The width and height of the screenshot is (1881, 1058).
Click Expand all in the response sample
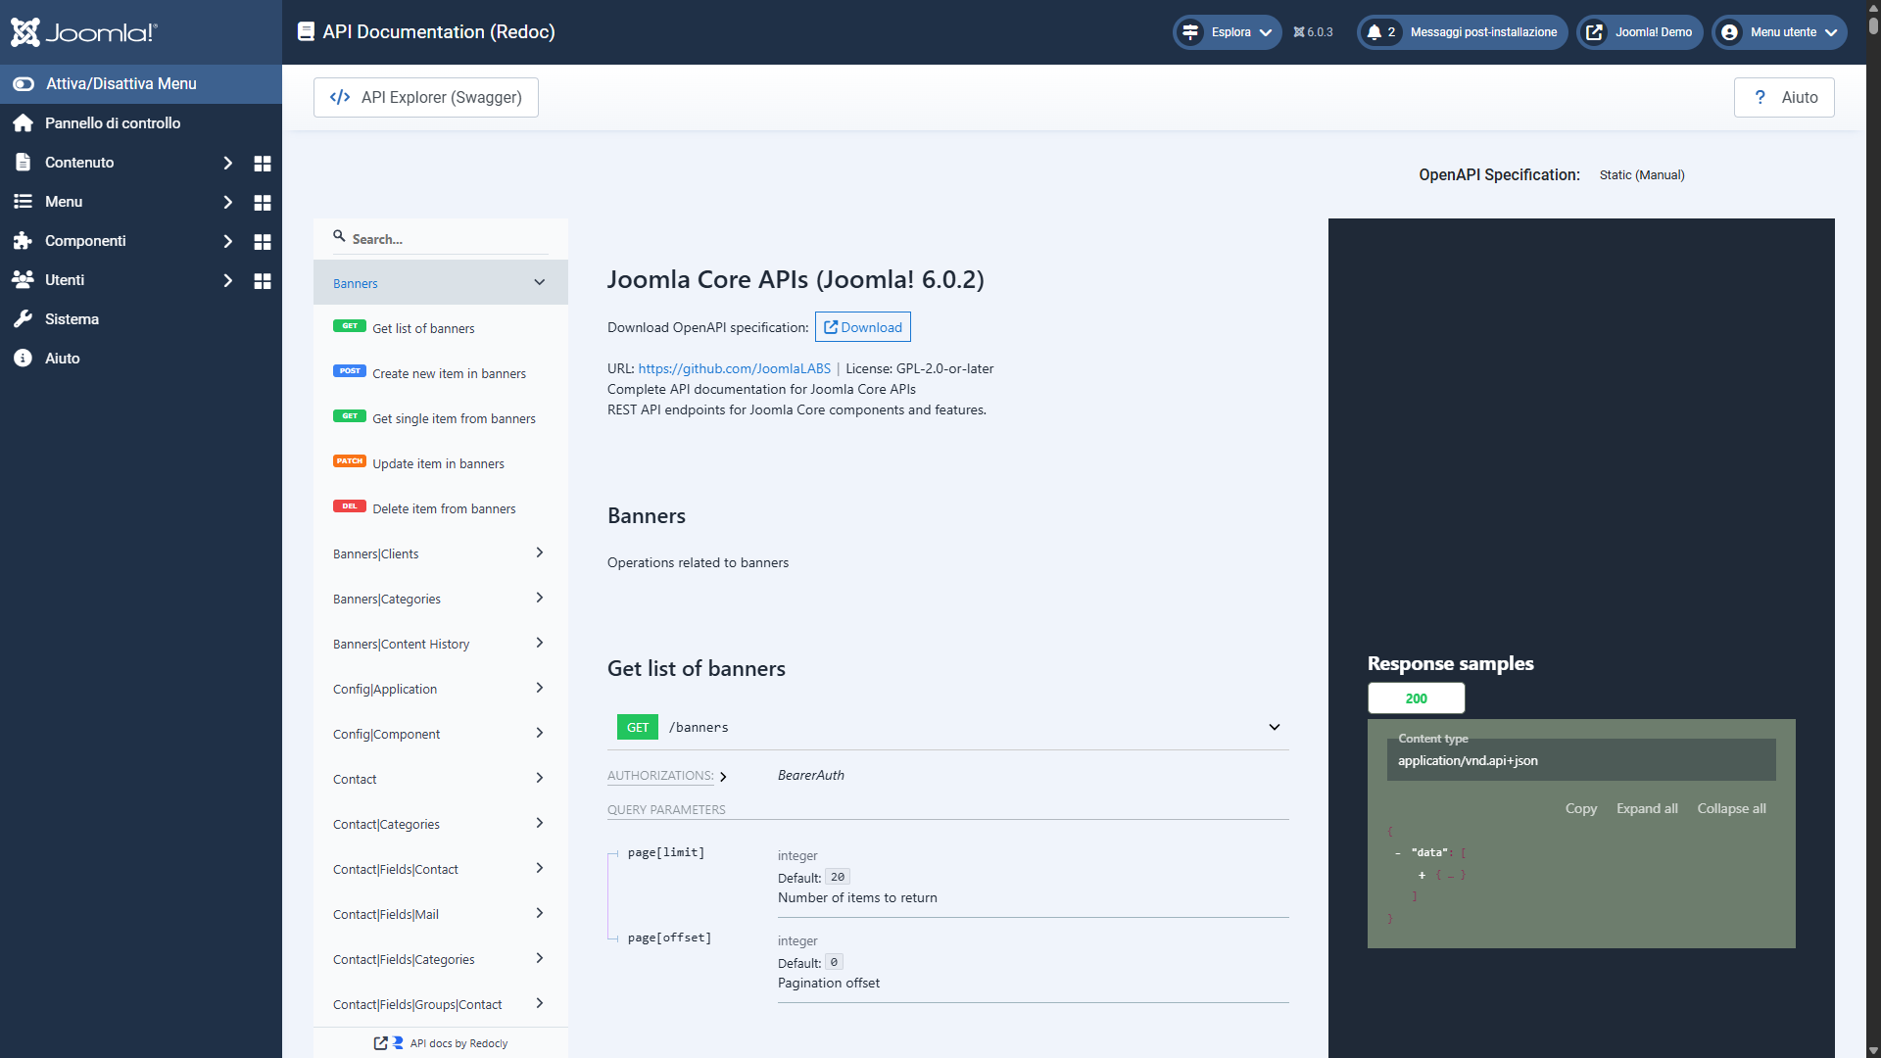tap(1646, 808)
